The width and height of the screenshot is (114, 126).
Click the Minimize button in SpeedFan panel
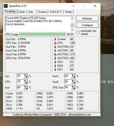87,19
